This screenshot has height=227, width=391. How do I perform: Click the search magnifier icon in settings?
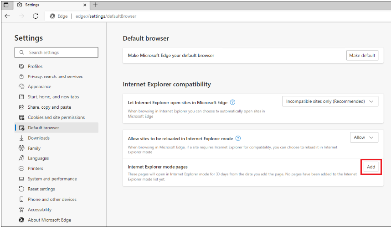[22, 53]
